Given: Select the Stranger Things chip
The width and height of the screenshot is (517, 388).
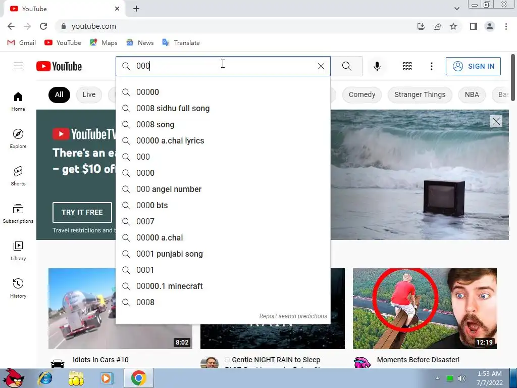Looking at the screenshot, I should pos(420,94).
